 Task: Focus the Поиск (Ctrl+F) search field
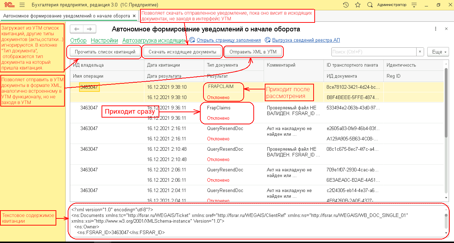click(374, 52)
